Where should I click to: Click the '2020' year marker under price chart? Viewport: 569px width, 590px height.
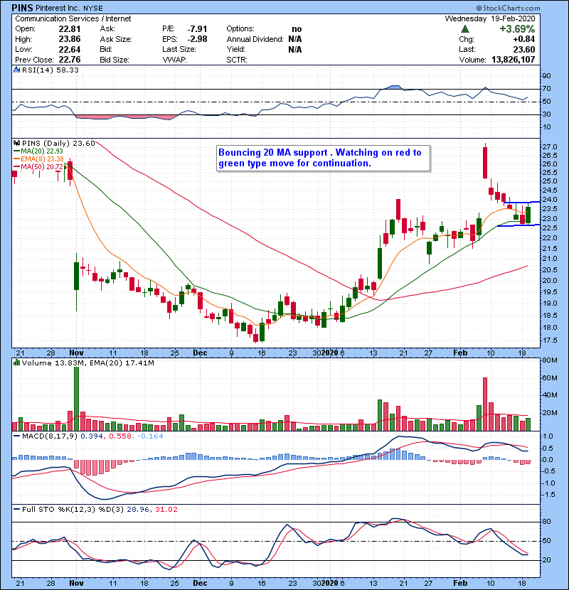click(x=330, y=353)
